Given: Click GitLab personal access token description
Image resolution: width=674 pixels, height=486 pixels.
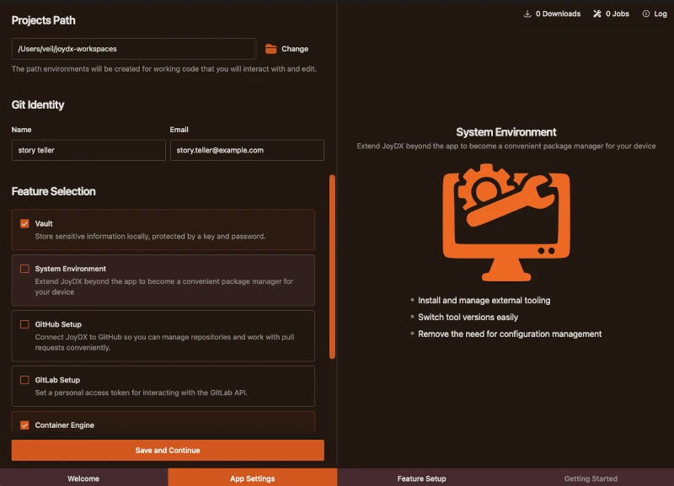Looking at the screenshot, I should (141, 393).
